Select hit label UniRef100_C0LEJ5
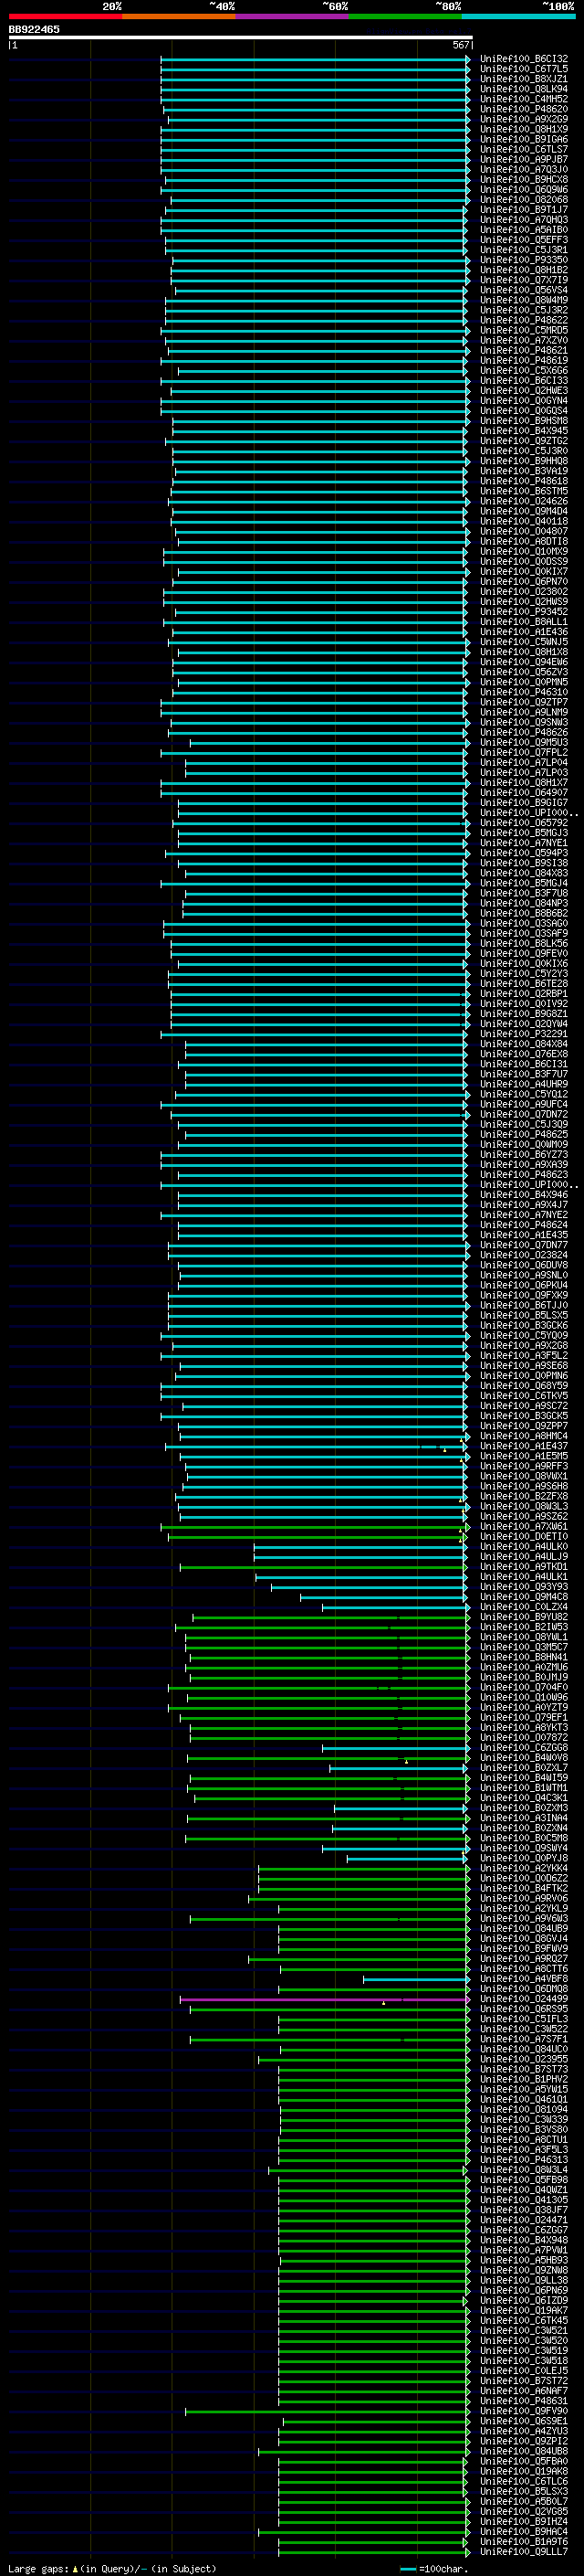 pos(524,2371)
